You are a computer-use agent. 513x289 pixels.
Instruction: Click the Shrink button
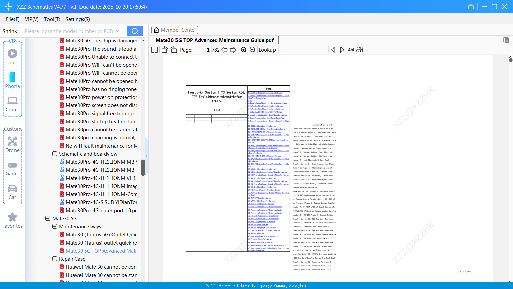coord(10,31)
